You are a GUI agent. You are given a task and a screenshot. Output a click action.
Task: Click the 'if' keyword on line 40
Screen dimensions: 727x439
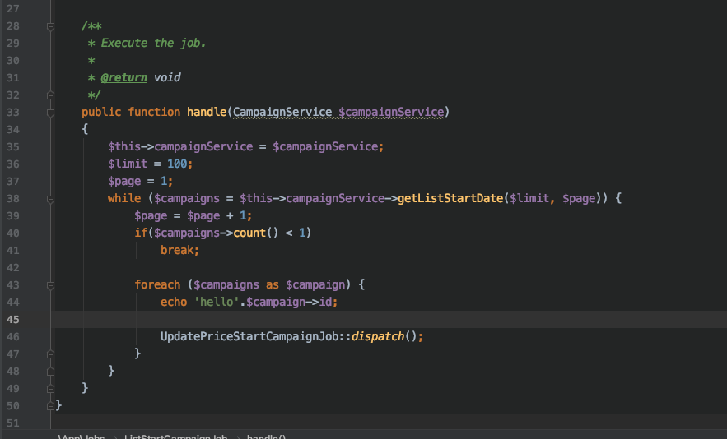[x=141, y=233]
